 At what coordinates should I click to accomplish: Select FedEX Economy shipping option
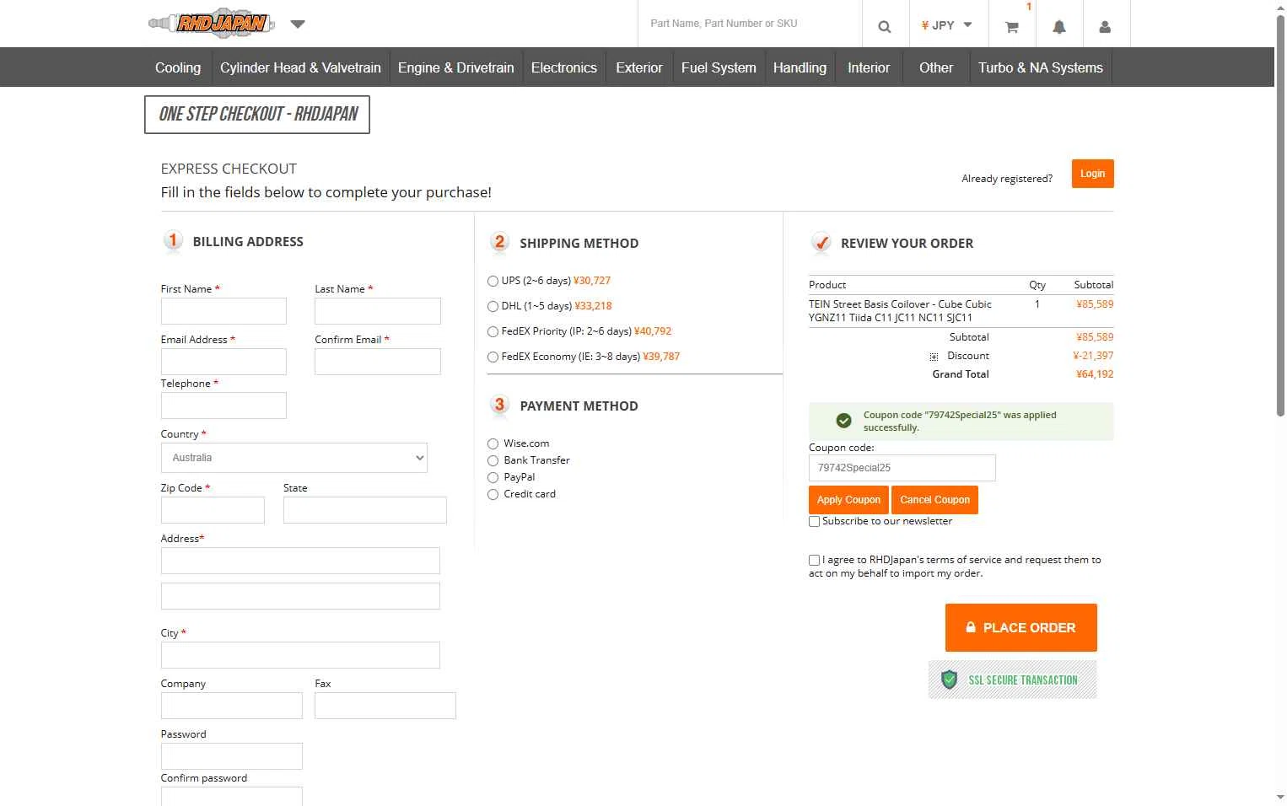493,357
